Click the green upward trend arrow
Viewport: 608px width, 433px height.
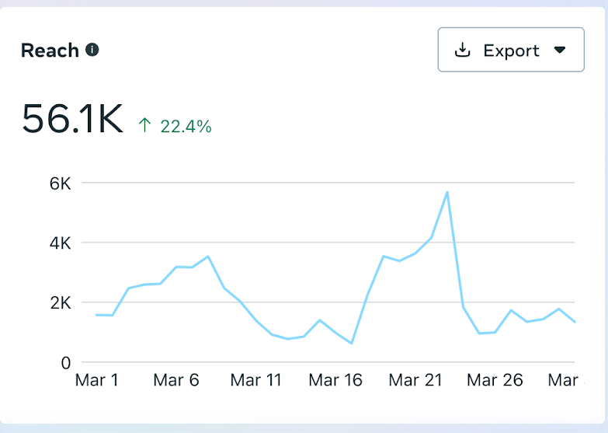(x=144, y=124)
